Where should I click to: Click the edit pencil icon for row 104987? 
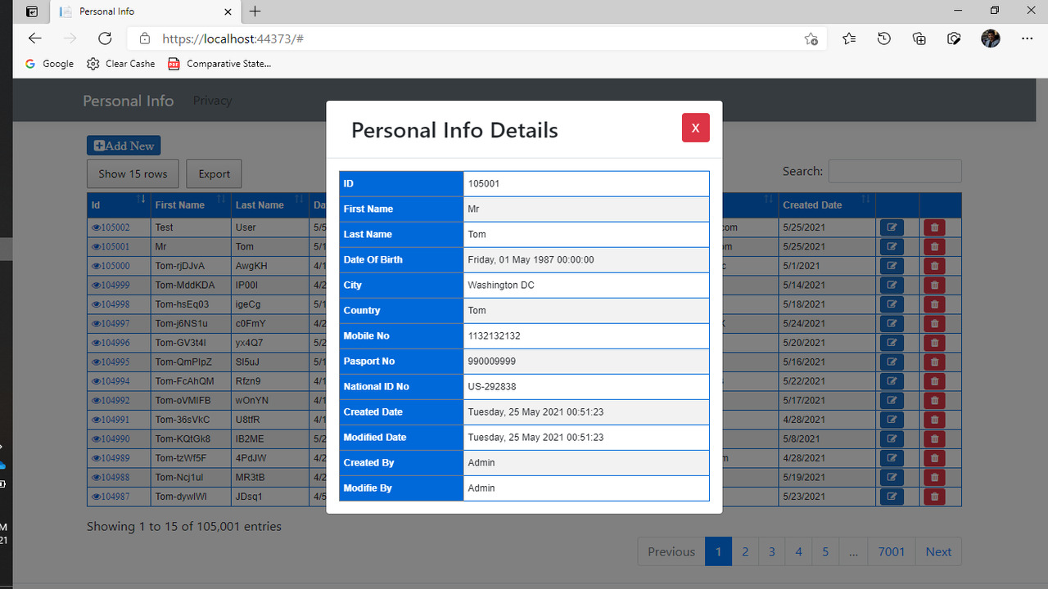point(892,496)
